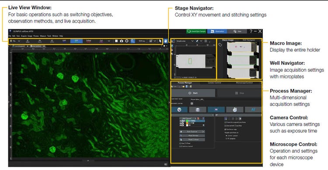Select the highlighted magnifier zoom tool

point(133,41)
